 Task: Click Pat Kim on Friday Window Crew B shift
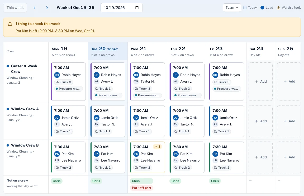(x=226, y=154)
